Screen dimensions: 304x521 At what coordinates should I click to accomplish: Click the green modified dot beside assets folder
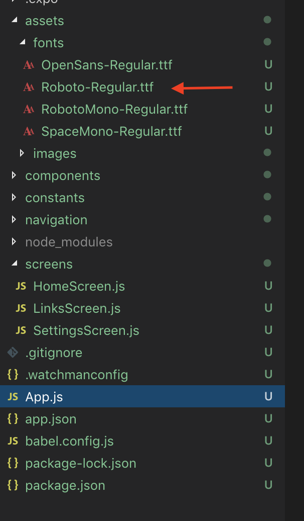pyautogui.click(x=267, y=20)
